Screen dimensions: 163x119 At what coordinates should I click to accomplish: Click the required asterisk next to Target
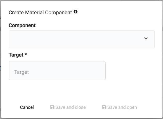point(26,54)
